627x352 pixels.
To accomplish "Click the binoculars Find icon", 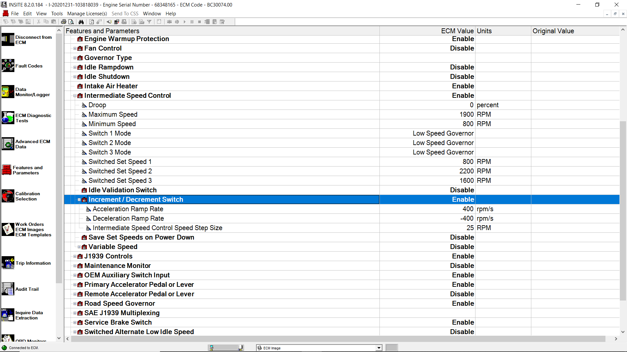I will click(x=81, y=22).
